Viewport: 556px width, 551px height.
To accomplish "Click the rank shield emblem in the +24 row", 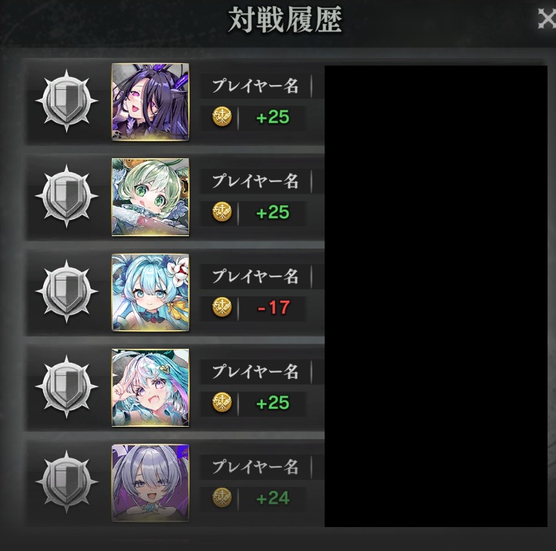I will [x=66, y=482].
